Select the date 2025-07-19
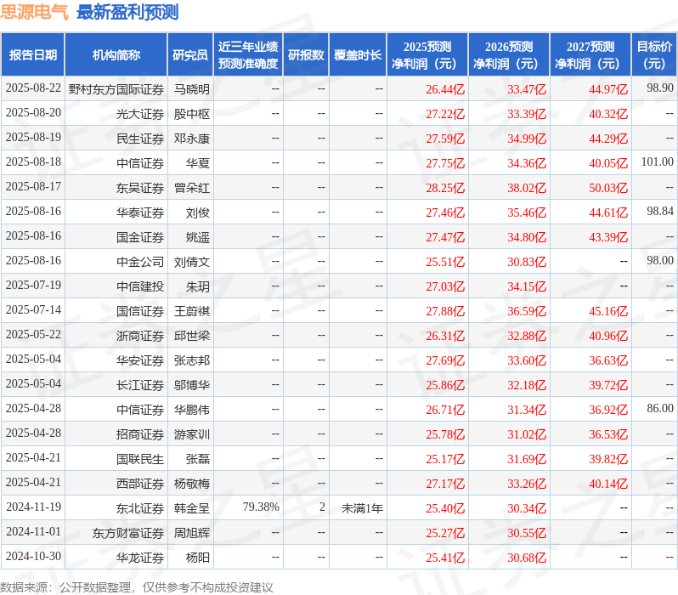Screen dimensions: 678x595 [x=33, y=286]
